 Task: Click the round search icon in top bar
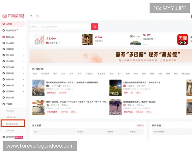[38, 16]
